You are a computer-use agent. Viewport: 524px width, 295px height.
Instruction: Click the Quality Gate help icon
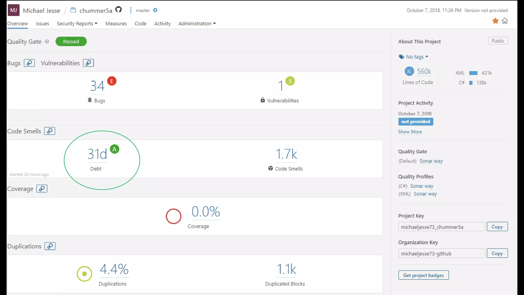[x=47, y=41]
